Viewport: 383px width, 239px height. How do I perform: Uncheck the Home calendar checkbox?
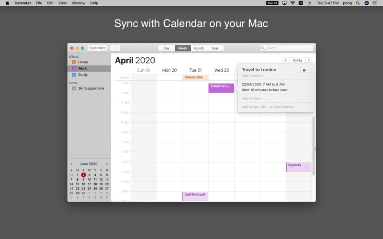[74, 62]
